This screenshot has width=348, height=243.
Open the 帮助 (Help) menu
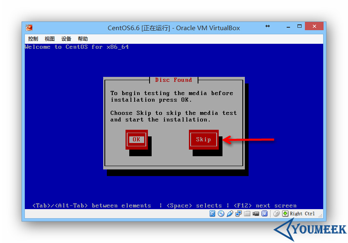tap(82, 38)
